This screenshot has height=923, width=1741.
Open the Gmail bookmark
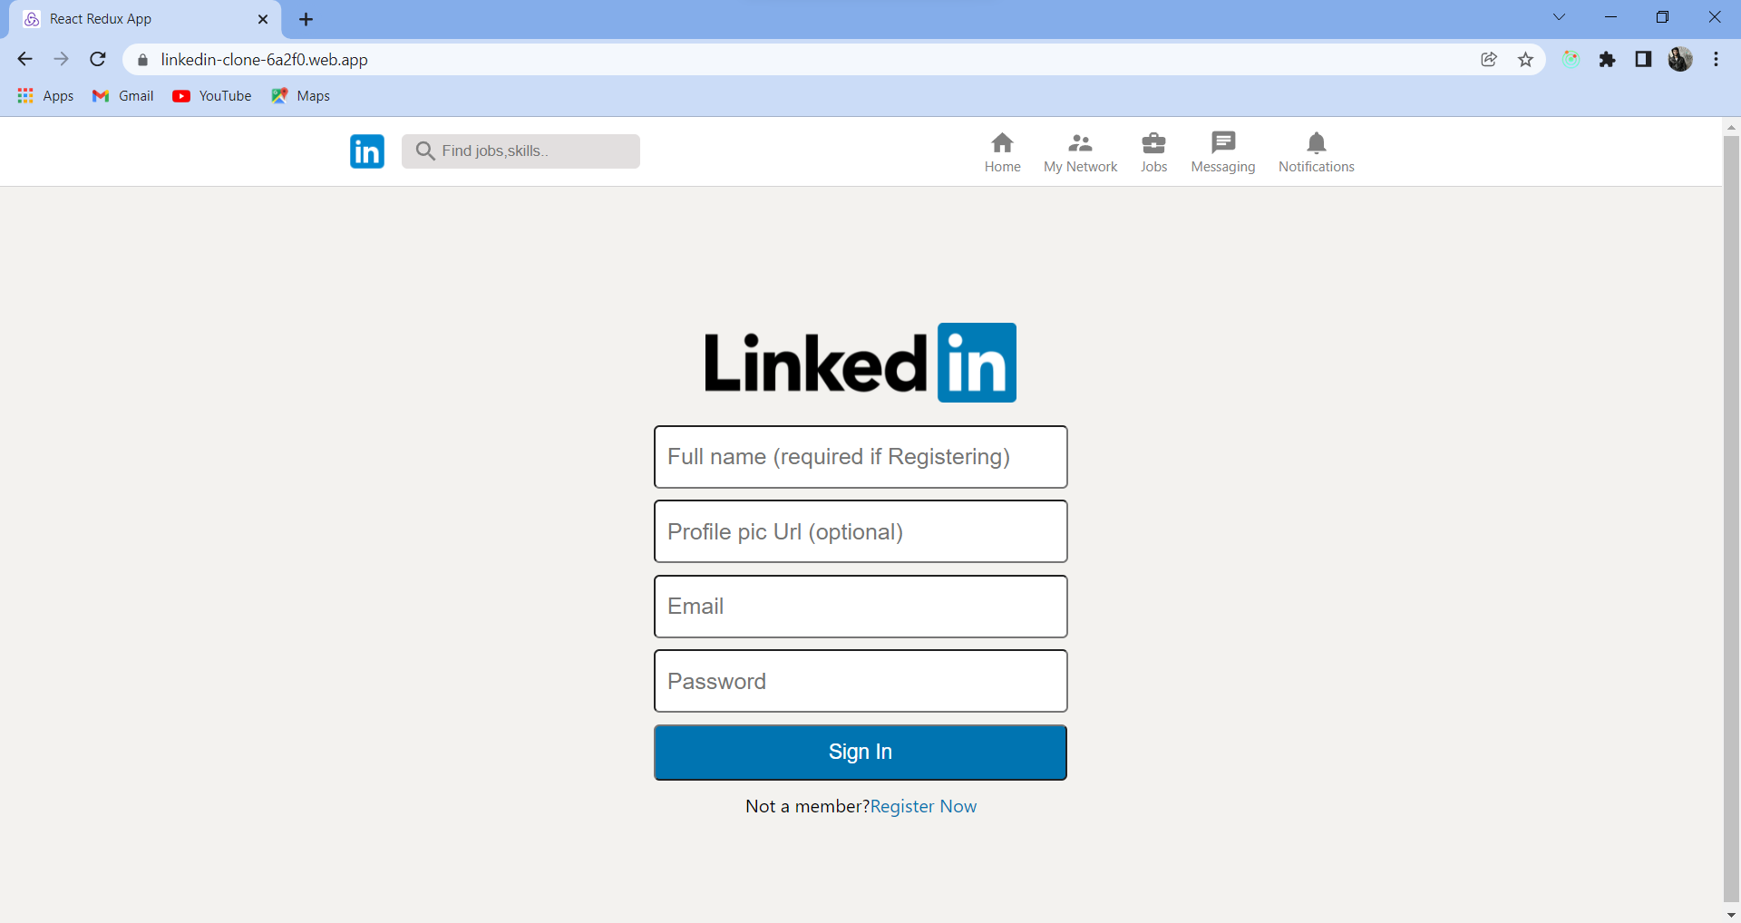click(123, 96)
